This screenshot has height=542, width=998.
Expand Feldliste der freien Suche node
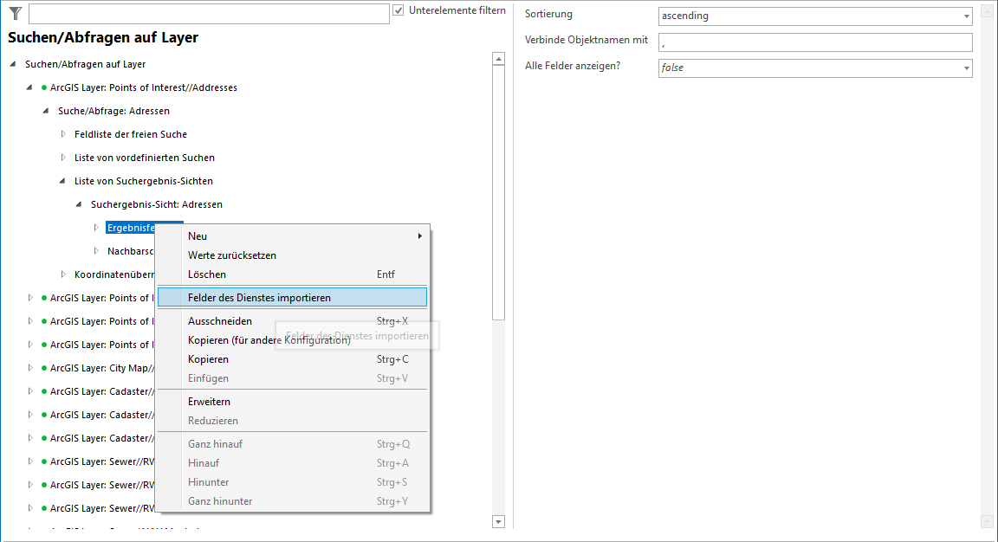pos(63,134)
